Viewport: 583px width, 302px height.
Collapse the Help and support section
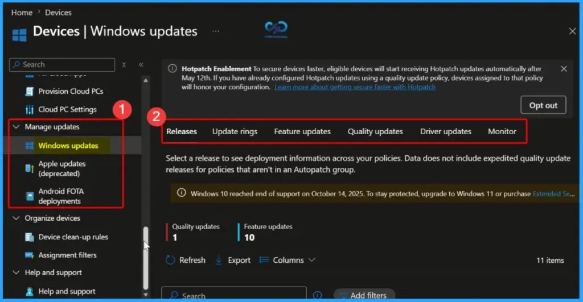pos(16,272)
